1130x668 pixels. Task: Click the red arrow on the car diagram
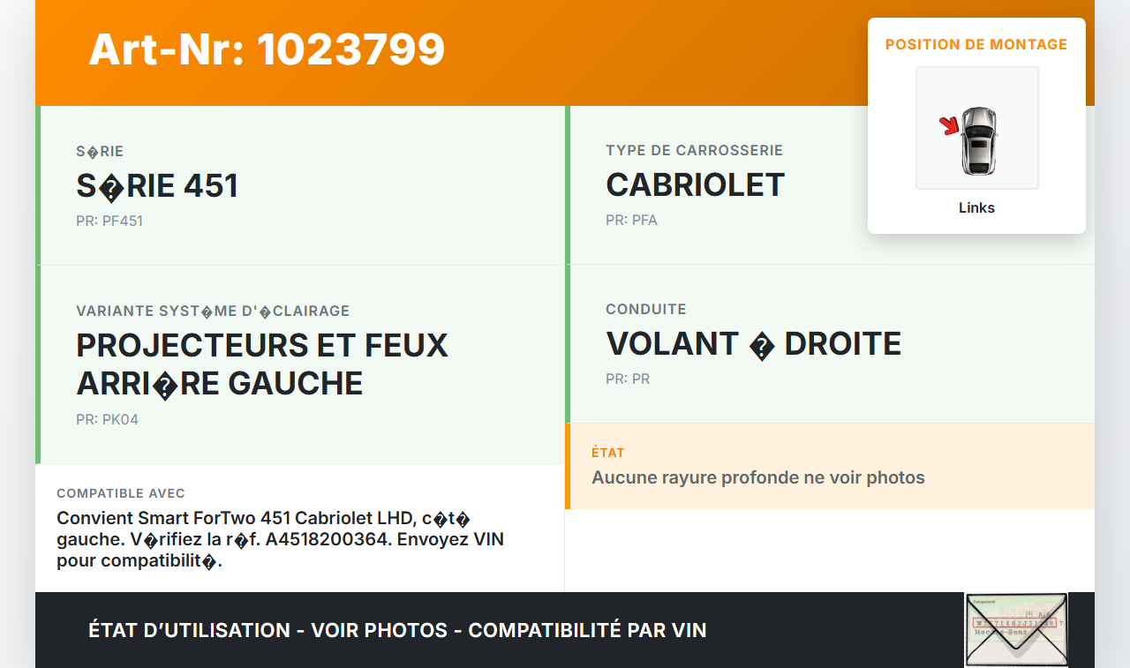(949, 127)
